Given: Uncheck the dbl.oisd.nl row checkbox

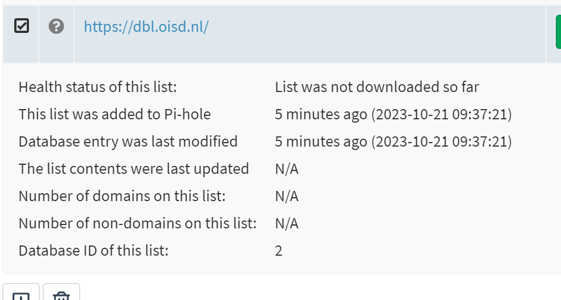Looking at the screenshot, I should coord(21,26).
